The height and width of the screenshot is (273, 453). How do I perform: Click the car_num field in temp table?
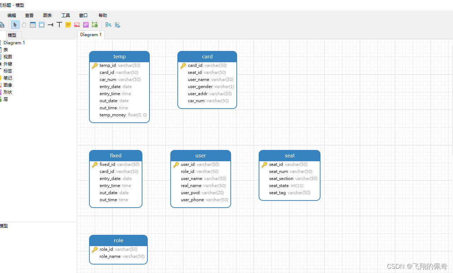[x=119, y=80]
